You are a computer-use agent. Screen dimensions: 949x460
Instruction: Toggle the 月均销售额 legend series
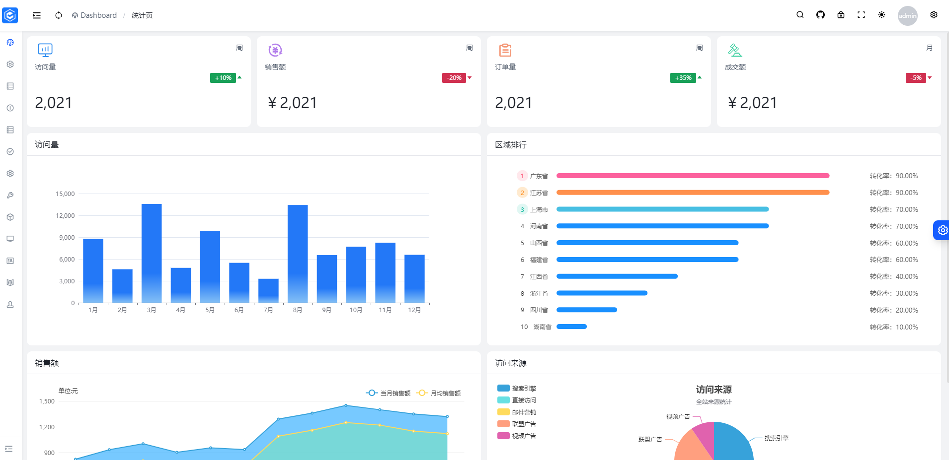tap(438, 393)
